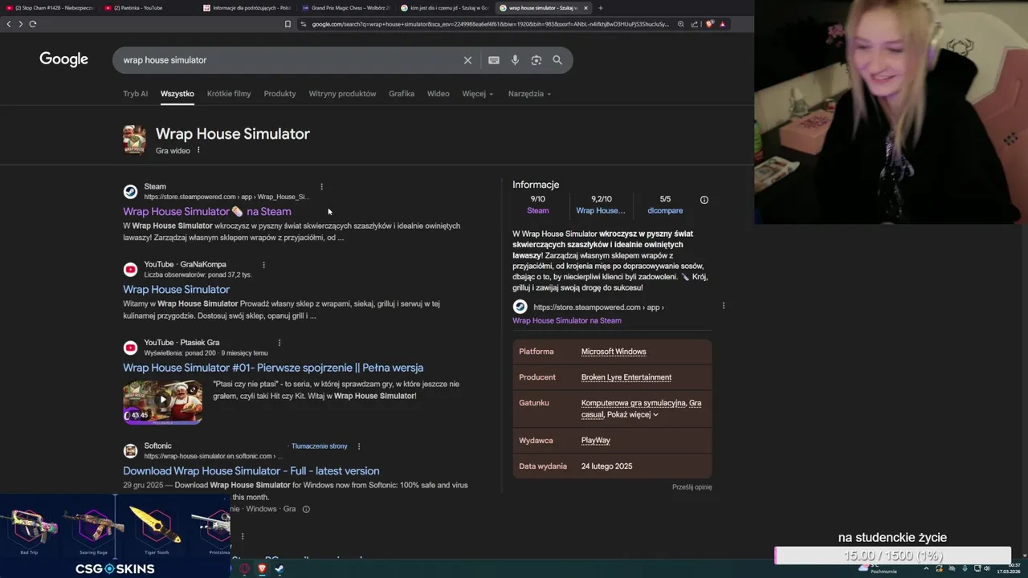Open 'Broken Lyre Entertainment' producer link
The height and width of the screenshot is (578, 1028).
626,377
